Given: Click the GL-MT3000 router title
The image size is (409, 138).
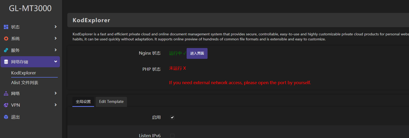Looking at the screenshot, I should click(x=30, y=8).
